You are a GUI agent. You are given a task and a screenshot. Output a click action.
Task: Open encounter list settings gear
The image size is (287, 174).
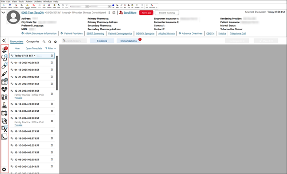55,42
